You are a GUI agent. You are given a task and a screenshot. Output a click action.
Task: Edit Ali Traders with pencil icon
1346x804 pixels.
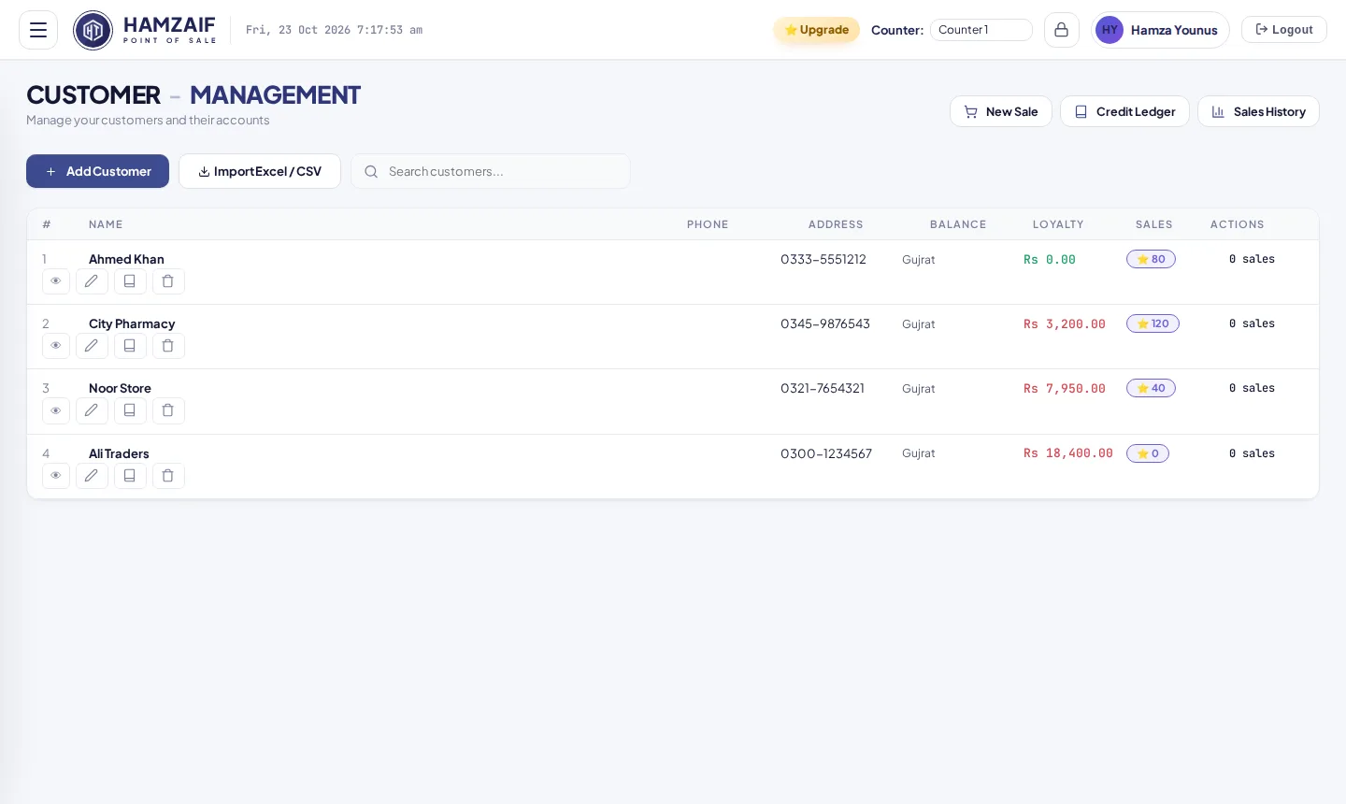click(x=92, y=476)
